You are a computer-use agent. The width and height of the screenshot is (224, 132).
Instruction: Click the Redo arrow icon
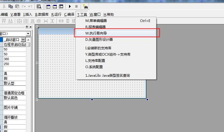pos(24,7)
